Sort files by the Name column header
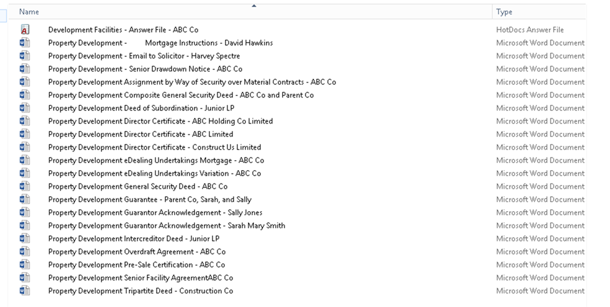The width and height of the screenshot is (610, 307). [29, 12]
